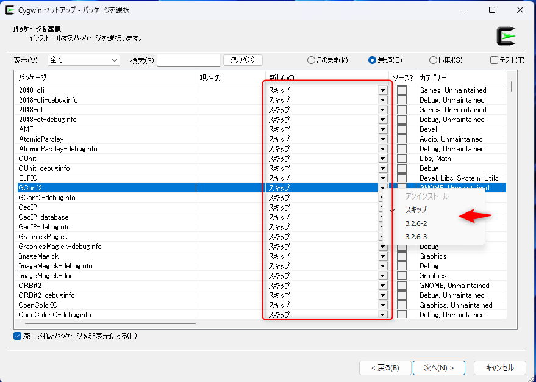Toggle 廃止されたパッケージを非表示にする checkbox
The image size is (536, 382).
[x=17, y=336]
